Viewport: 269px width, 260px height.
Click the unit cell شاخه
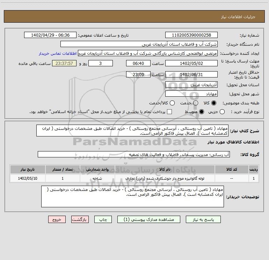click(97, 178)
